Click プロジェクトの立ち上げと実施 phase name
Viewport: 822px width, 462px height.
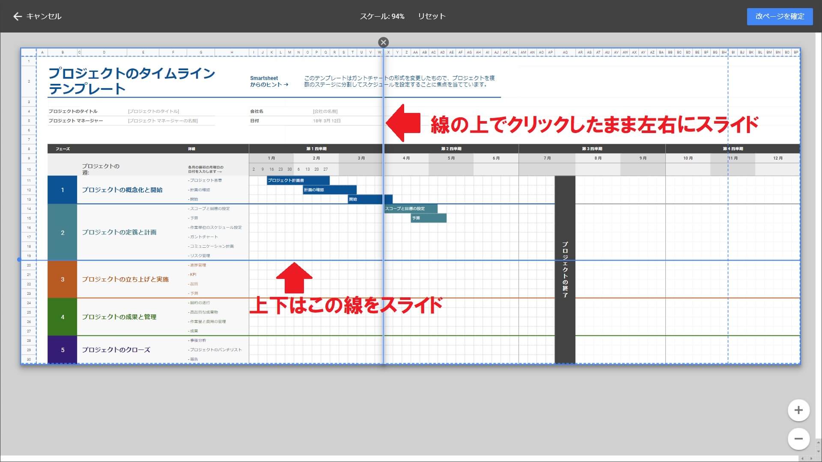point(125,279)
